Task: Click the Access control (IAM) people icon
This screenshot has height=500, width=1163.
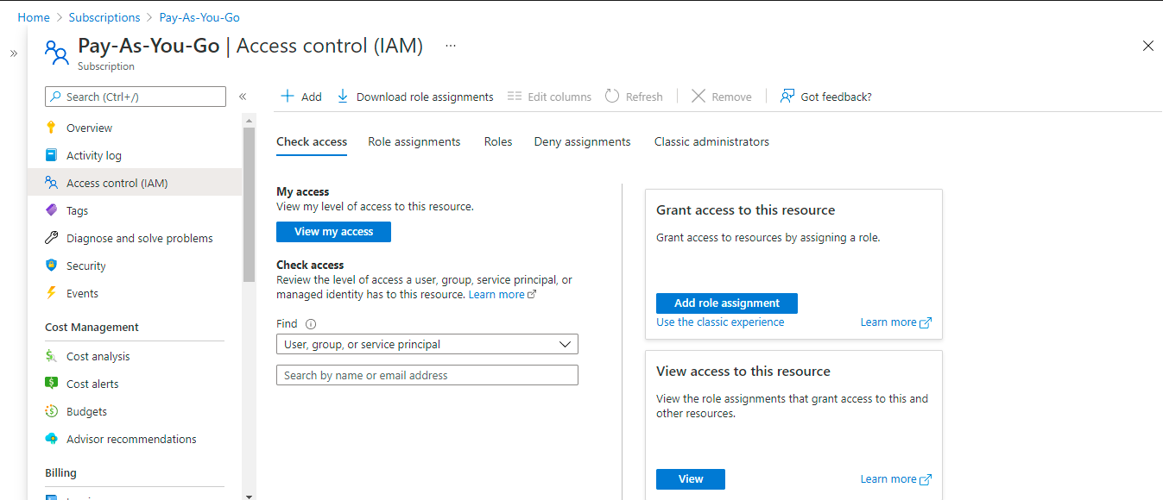Action: pyautogui.click(x=51, y=183)
